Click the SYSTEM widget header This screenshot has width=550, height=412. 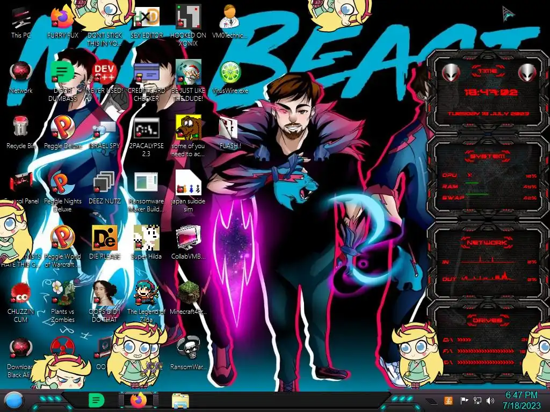pyautogui.click(x=488, y=156)
